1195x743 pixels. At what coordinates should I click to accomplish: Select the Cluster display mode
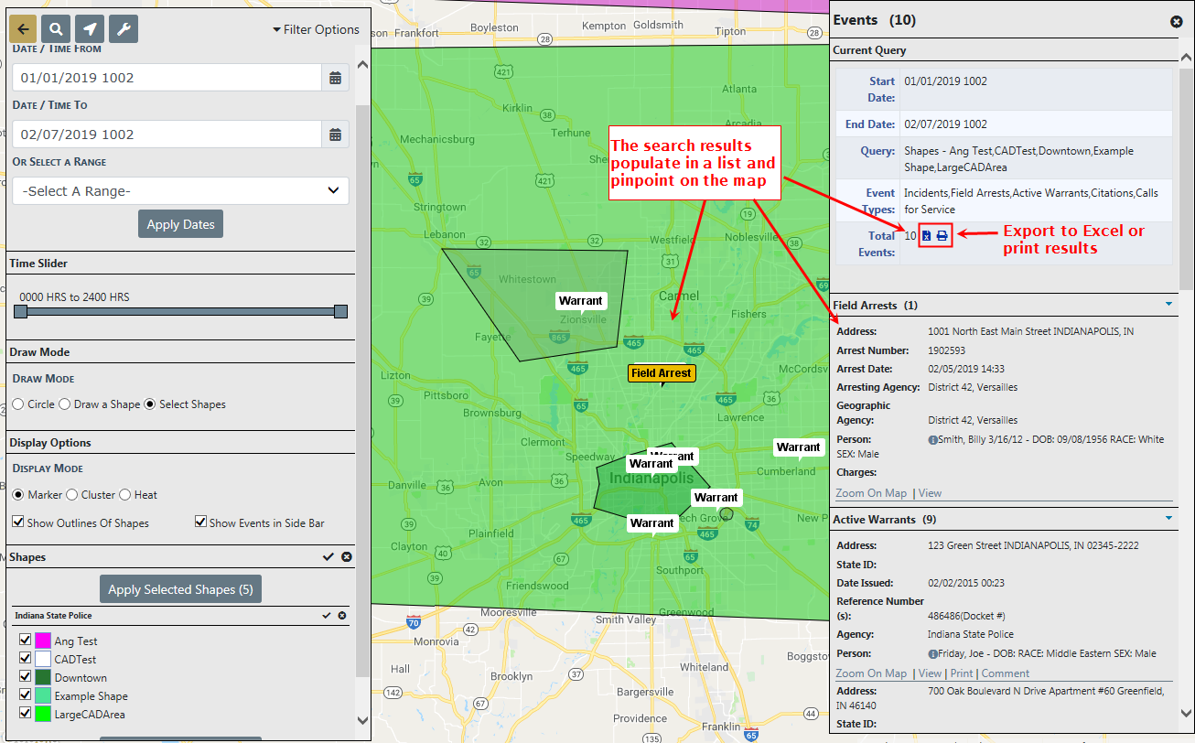click(x=72, y=495)
